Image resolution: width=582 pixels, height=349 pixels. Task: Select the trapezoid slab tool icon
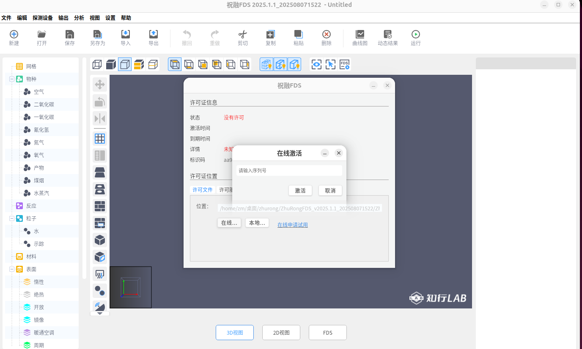coord(100,172)
